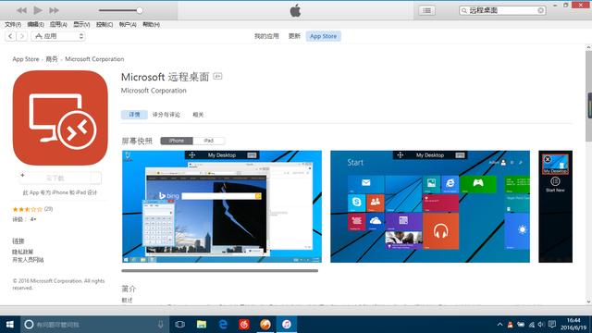This screenshot has height=333, width=592.
Task: Click the scroll-down arrow on the page scrollbar
Action: click(588, 302)
